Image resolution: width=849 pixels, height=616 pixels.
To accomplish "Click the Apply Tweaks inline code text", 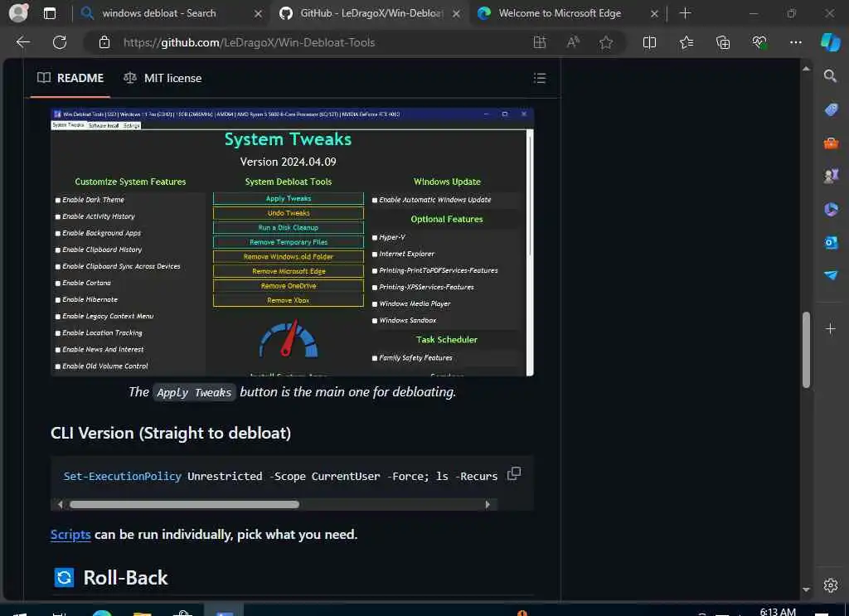I will pos(194,392).
